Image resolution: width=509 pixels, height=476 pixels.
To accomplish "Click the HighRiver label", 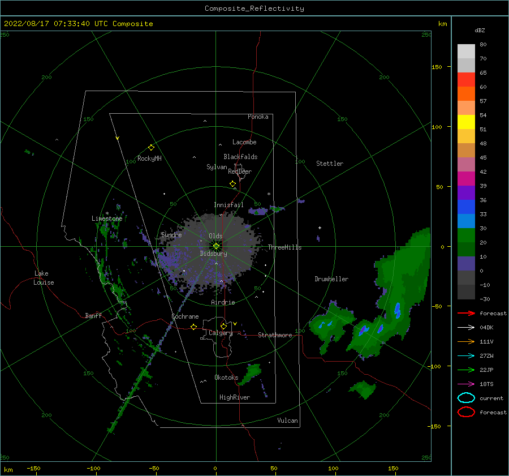I will coord(235,397).
